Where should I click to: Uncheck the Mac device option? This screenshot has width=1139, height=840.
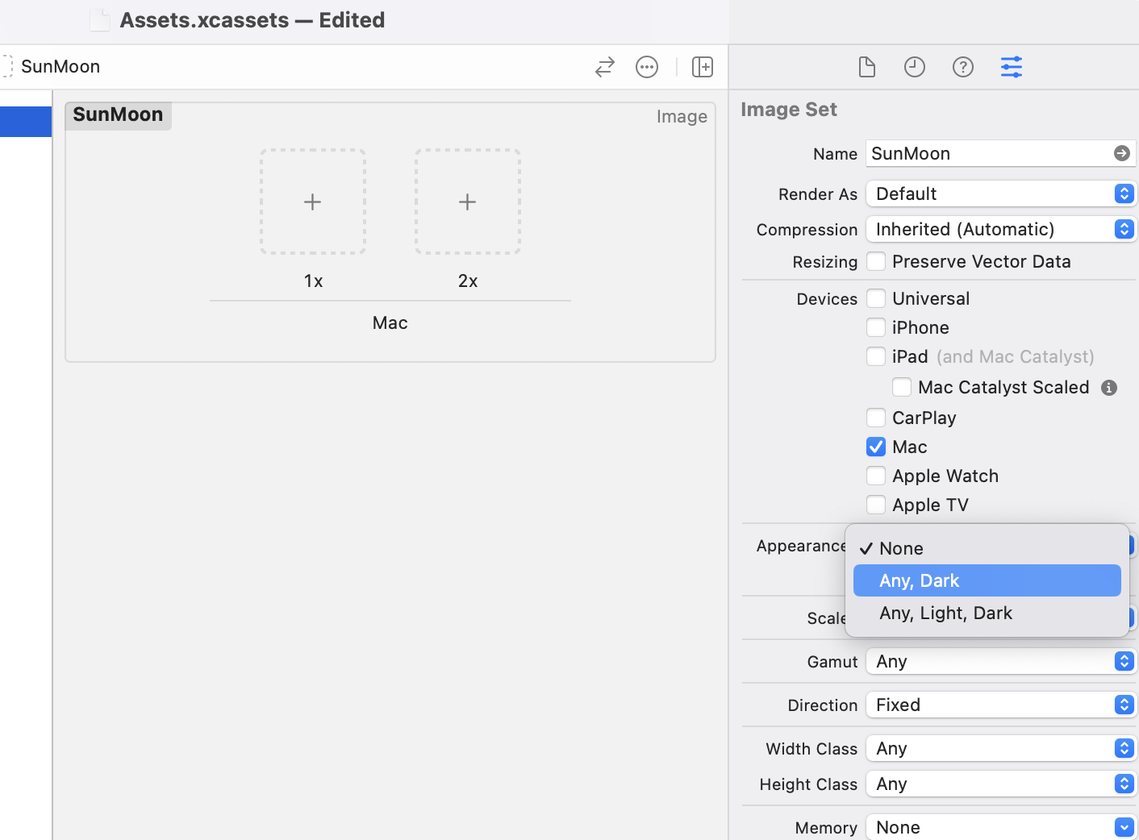coord(876,447)
